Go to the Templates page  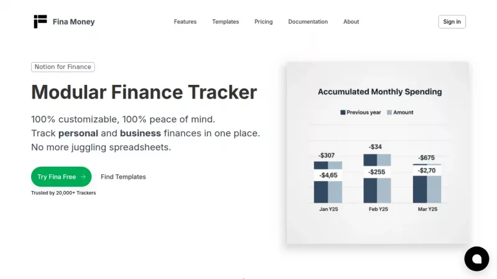(226, 22)
